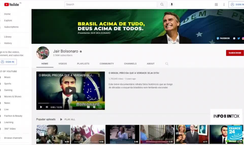Screen dimensions: 244x145
Task: Seek on the featured video progress bar
Action: (70, 103)
